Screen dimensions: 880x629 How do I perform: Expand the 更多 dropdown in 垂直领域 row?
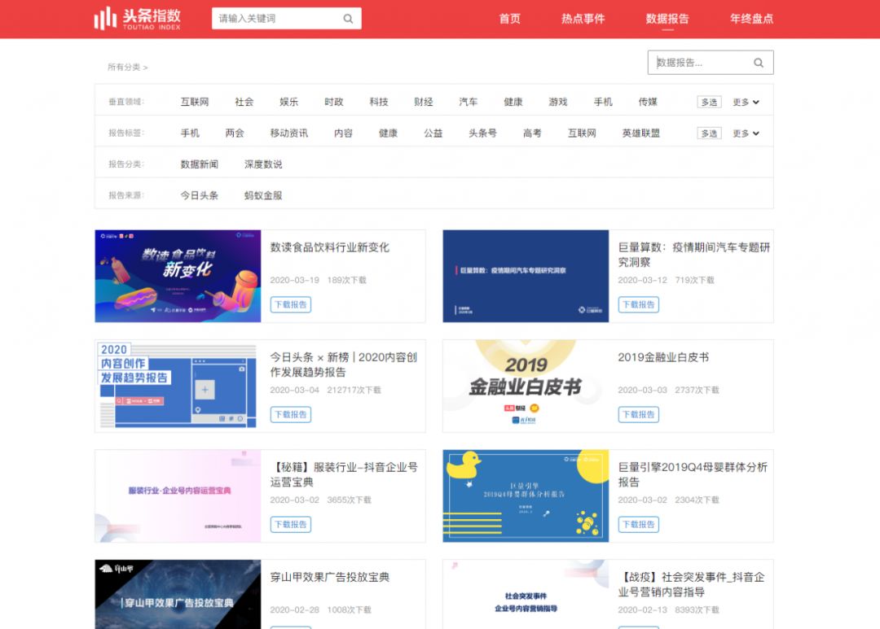pyautogui.click(x=746, y=101)
